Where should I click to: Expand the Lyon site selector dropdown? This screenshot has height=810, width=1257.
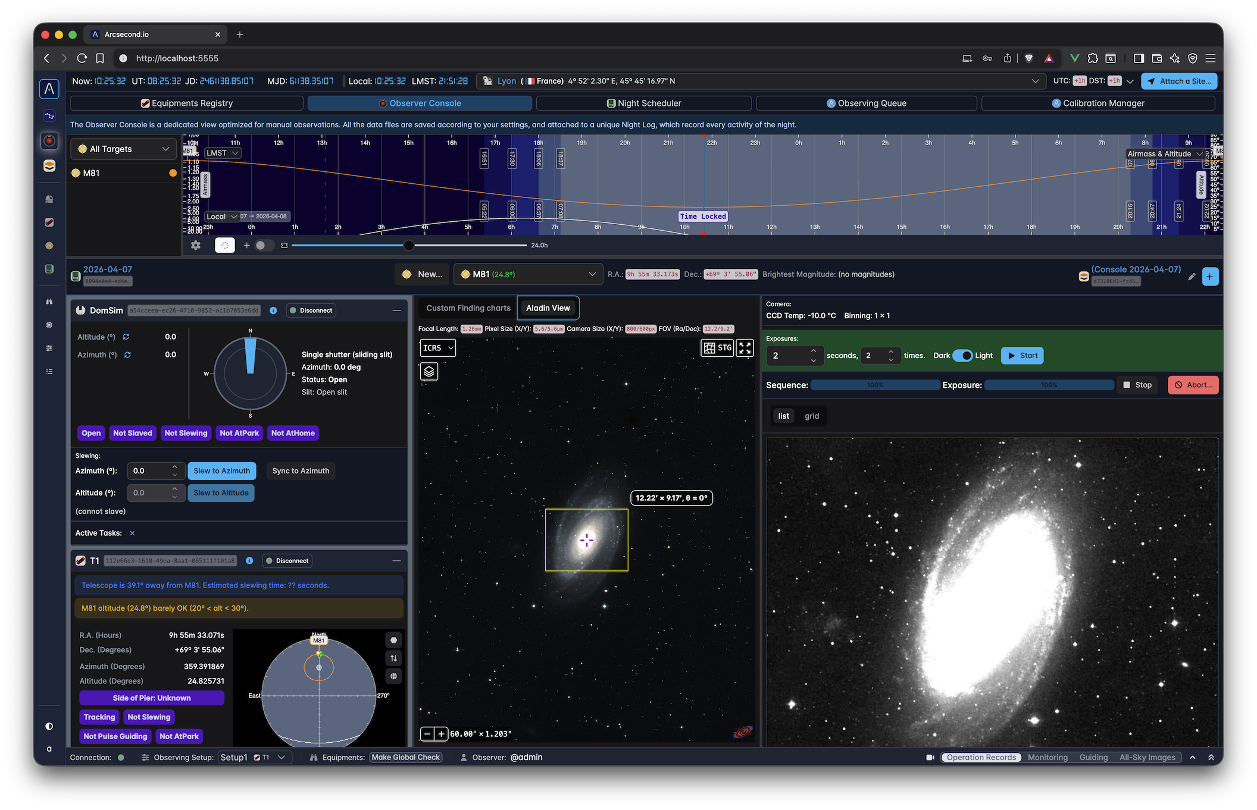coord(761,81)
